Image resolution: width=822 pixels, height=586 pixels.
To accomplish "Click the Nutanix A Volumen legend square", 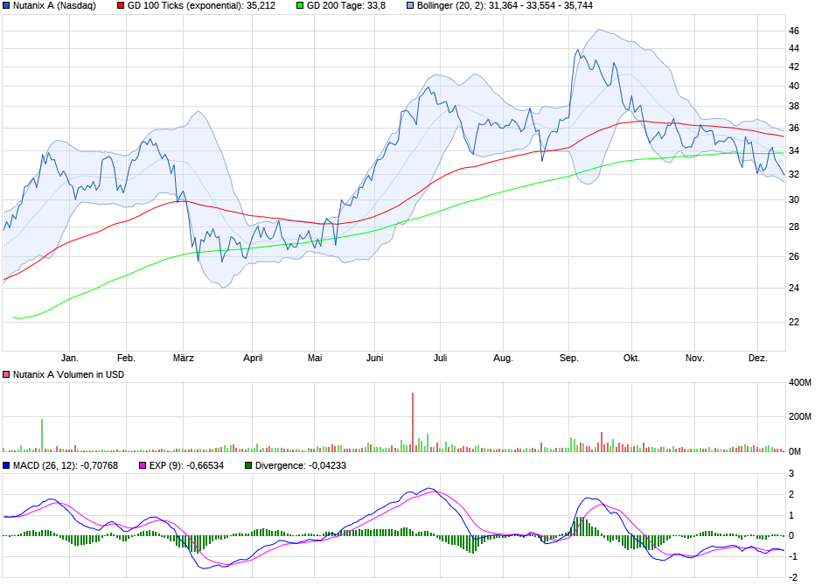I will tap(6, 373).
